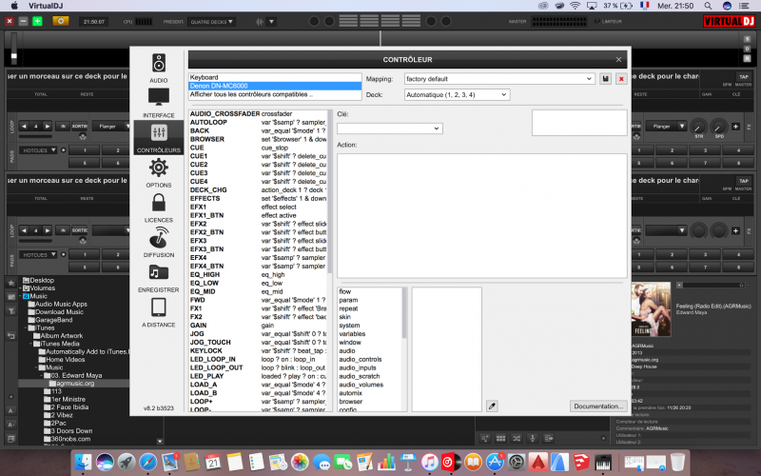761x476 pixels.
Task: Open System Preferences from the Dock
Action: pyautogui.click(x=517, y=462)
